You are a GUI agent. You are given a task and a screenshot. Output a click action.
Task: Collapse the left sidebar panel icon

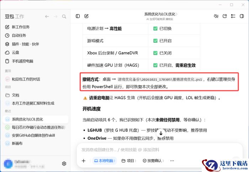[x=78, y=16]
